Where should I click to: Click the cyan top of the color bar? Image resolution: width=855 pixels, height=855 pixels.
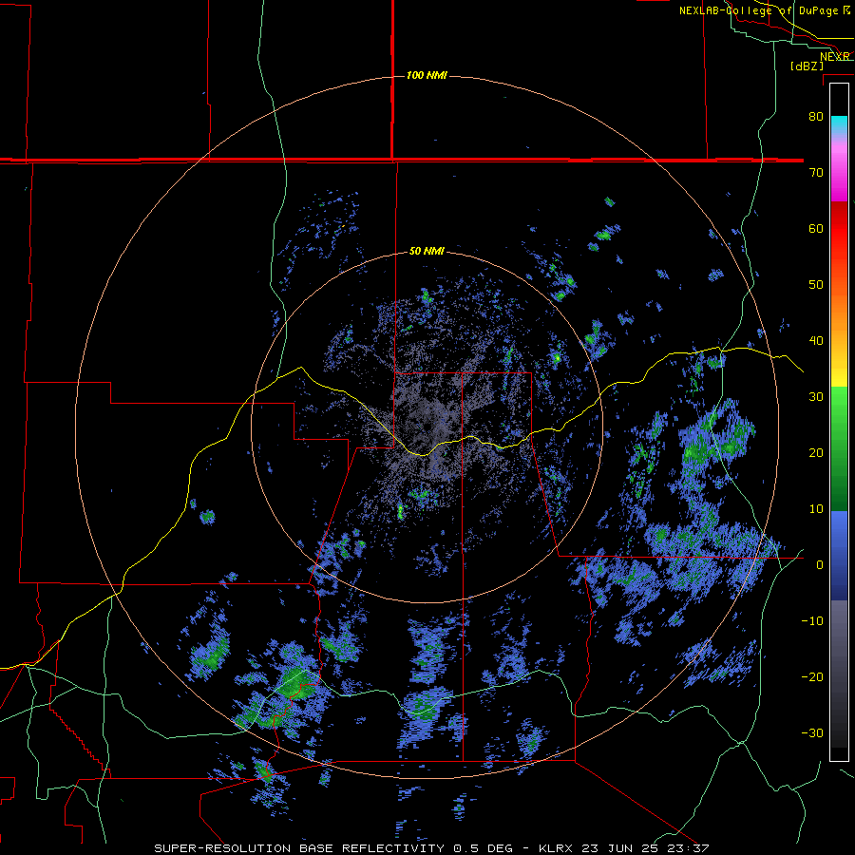point(839,123)
